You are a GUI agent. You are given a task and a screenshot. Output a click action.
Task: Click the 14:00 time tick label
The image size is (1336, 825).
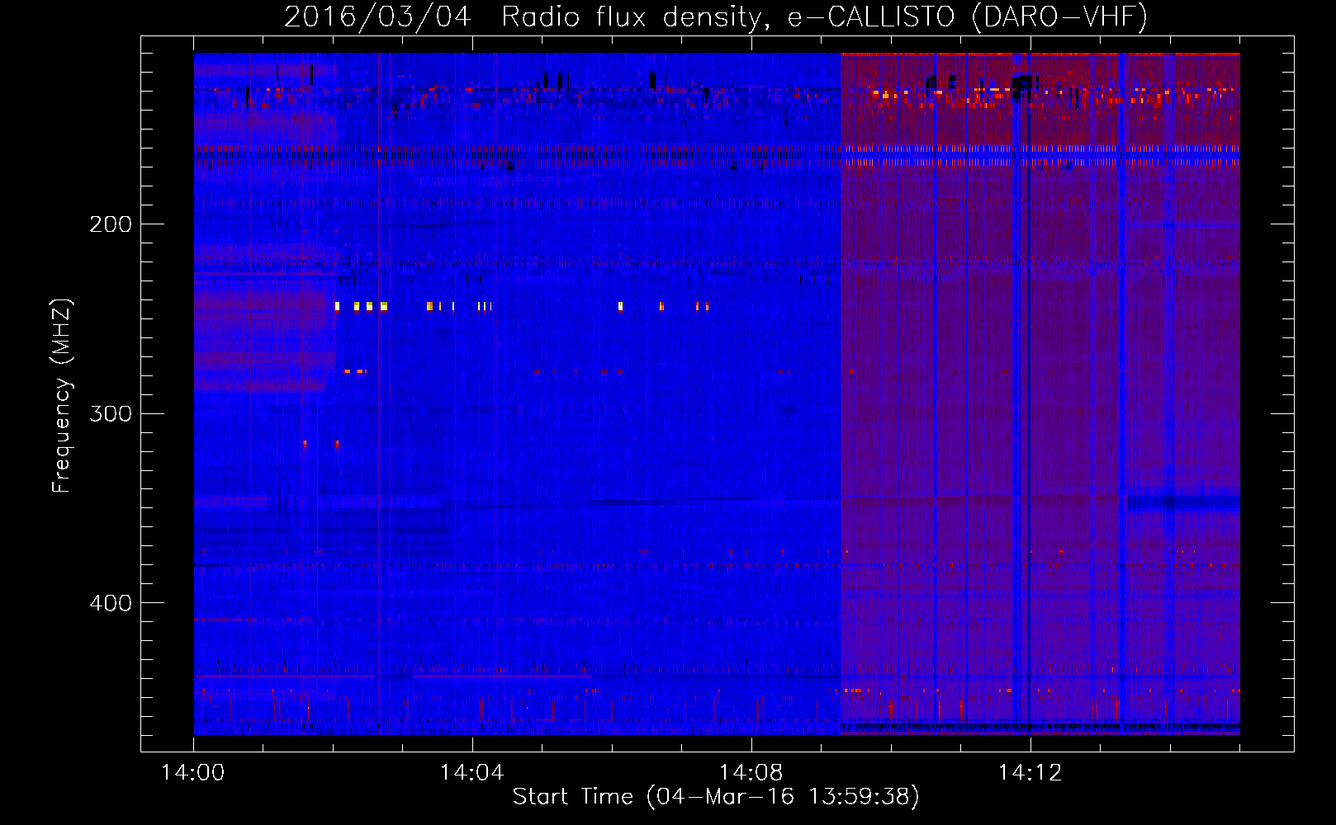tap(192, 772)
